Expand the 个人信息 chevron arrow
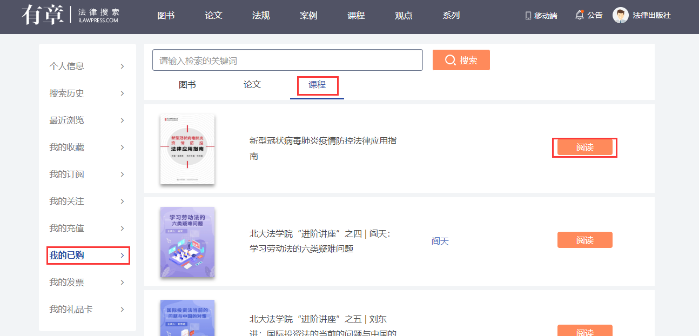 pos(123,66)
